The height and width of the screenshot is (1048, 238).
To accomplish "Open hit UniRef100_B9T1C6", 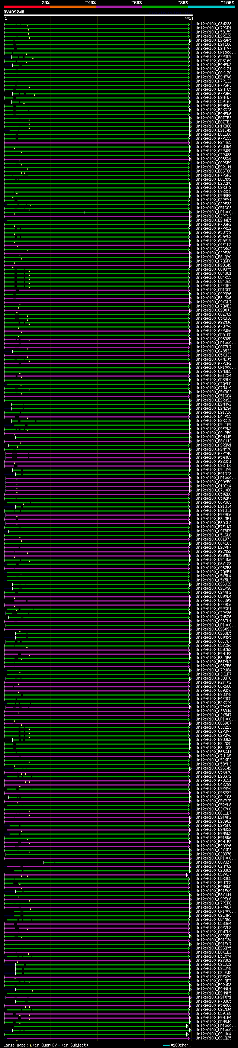I will click(213, 44).
